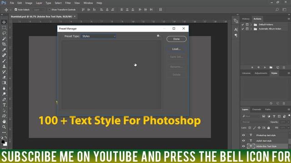291x163 pixels.
Task: Click the search icon in options bar
Action: click(x=277, y=10)
